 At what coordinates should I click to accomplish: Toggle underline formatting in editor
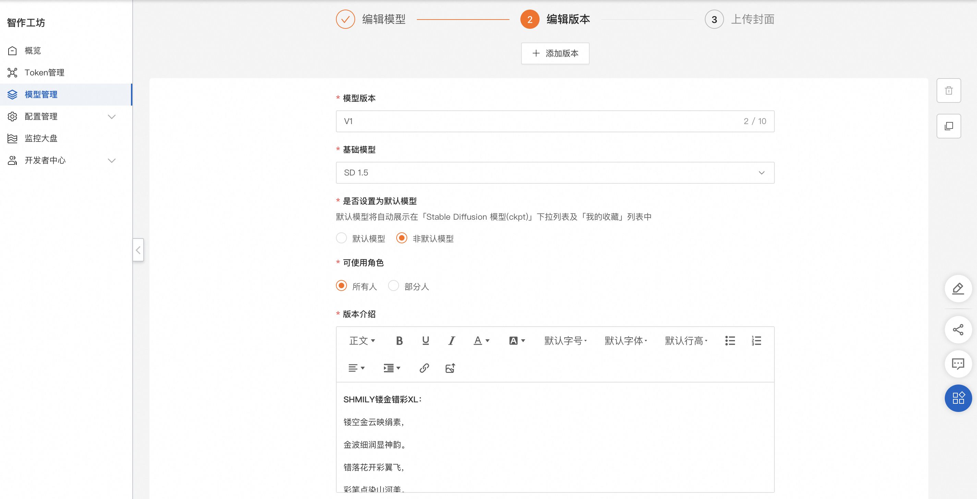425,341
